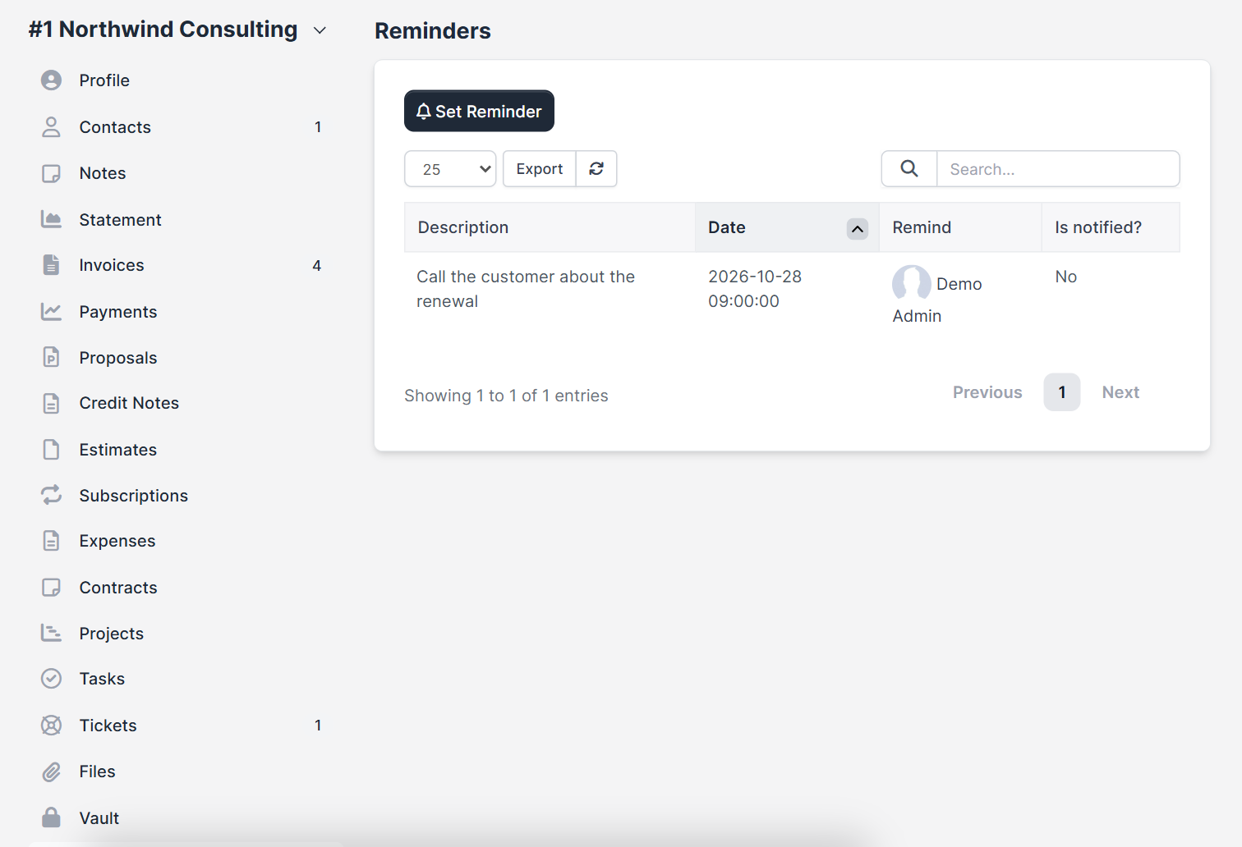Click the magnifier search icon

pos(909,168)
